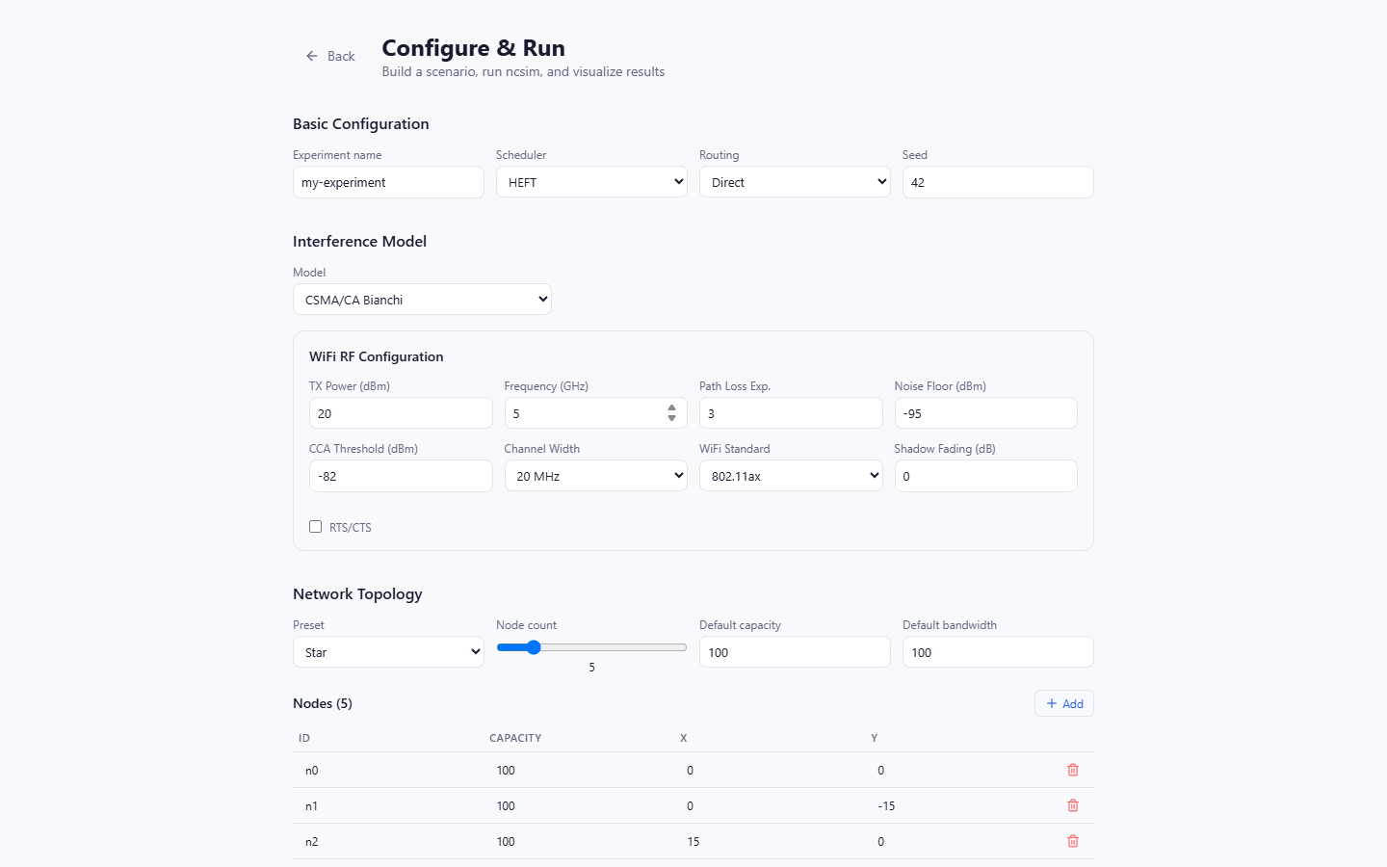This screenshot has width=1387, height=867.
Task: Click the plus icon on Add button
Action: coord(1052,703)
